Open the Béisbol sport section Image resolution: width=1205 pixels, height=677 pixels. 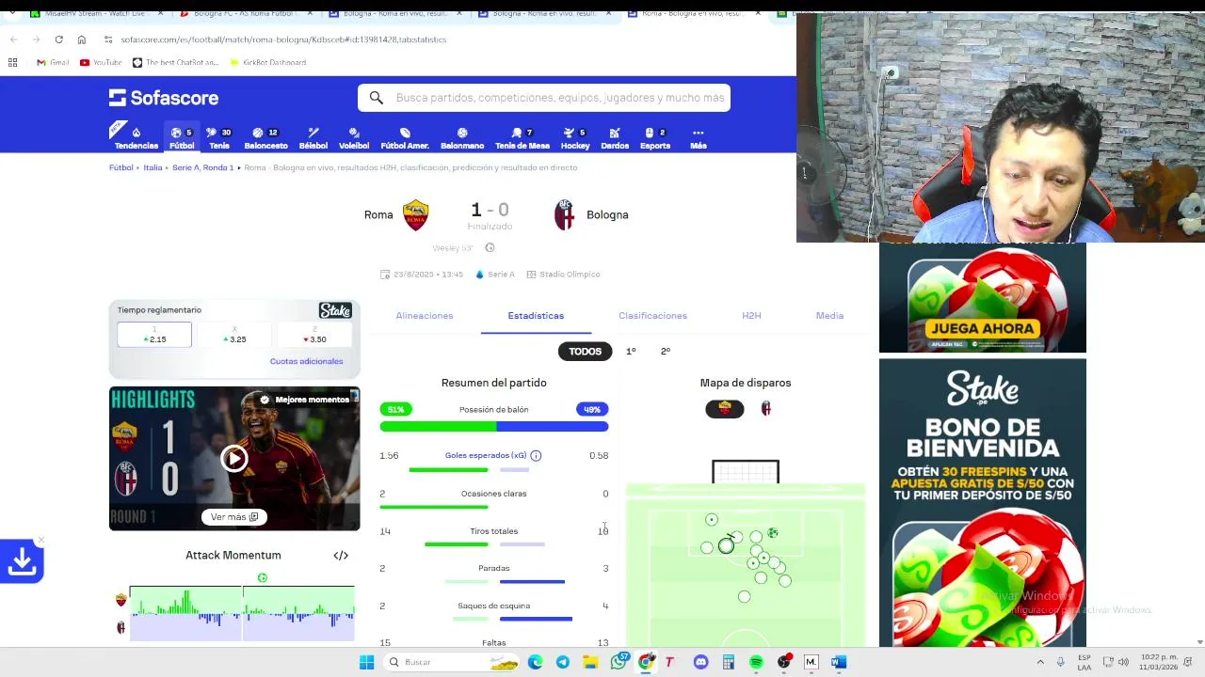point(313,138)
